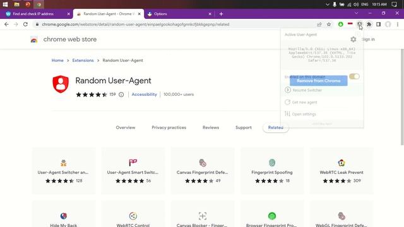Screen dimensions: 404x227
Task: Open the notification center icon
Action: tap(394, 4)
